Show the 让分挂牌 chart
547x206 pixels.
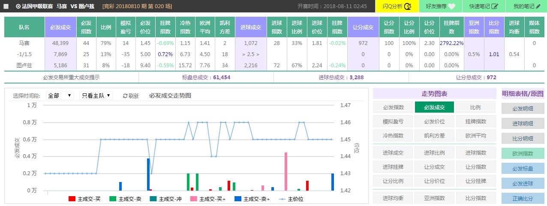point(475,181)
